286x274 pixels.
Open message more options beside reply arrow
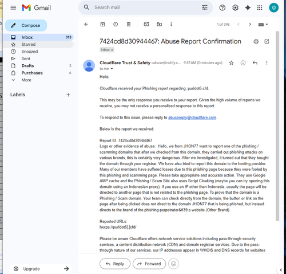tap(267, 62)
